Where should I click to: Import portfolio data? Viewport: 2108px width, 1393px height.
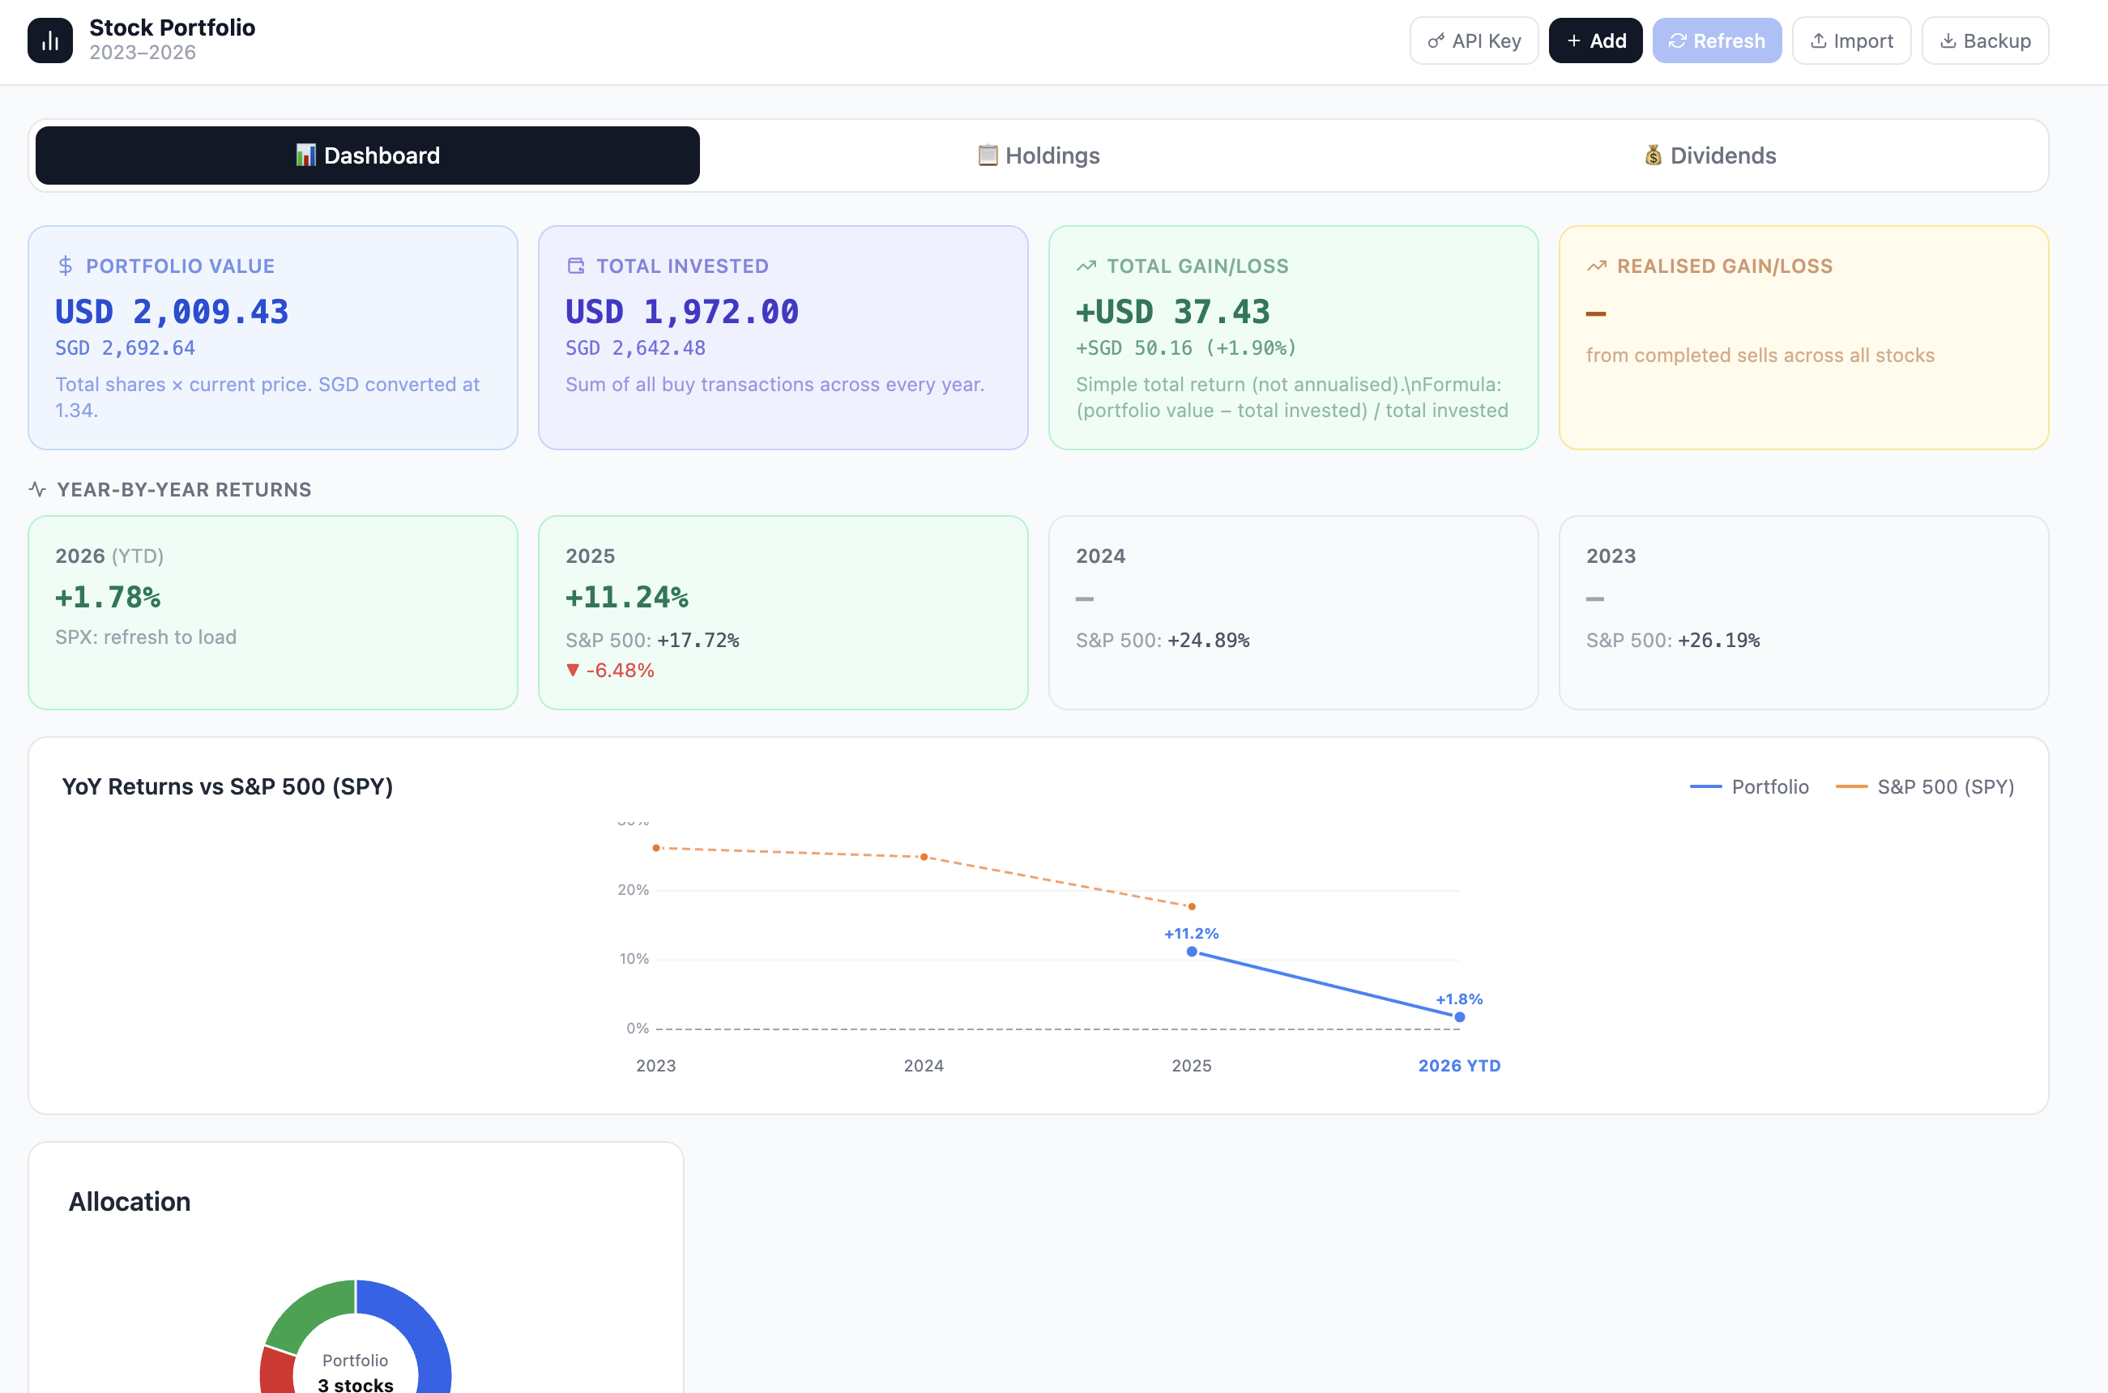click(1851, 40)
